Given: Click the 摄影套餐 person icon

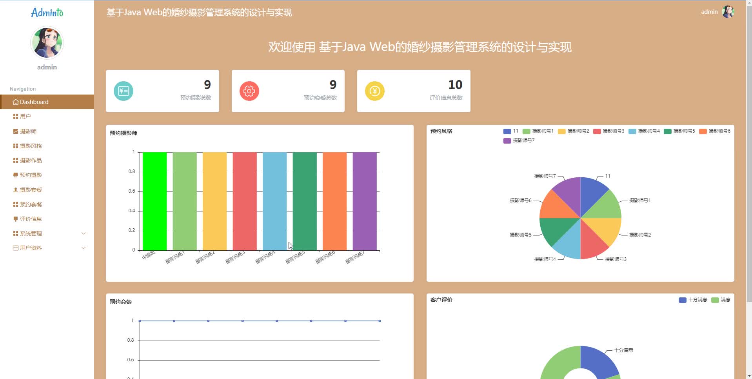Looking at the screenshot, I should click(16, 190).
